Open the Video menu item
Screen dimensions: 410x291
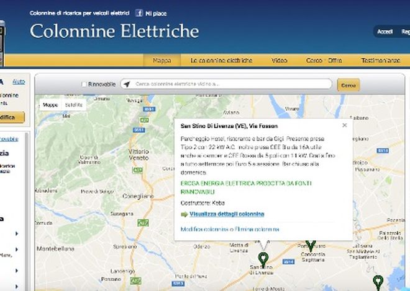pyautogui.click(x=280, y=61)
